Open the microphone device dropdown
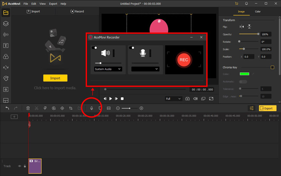 click(x=145, y=69)
